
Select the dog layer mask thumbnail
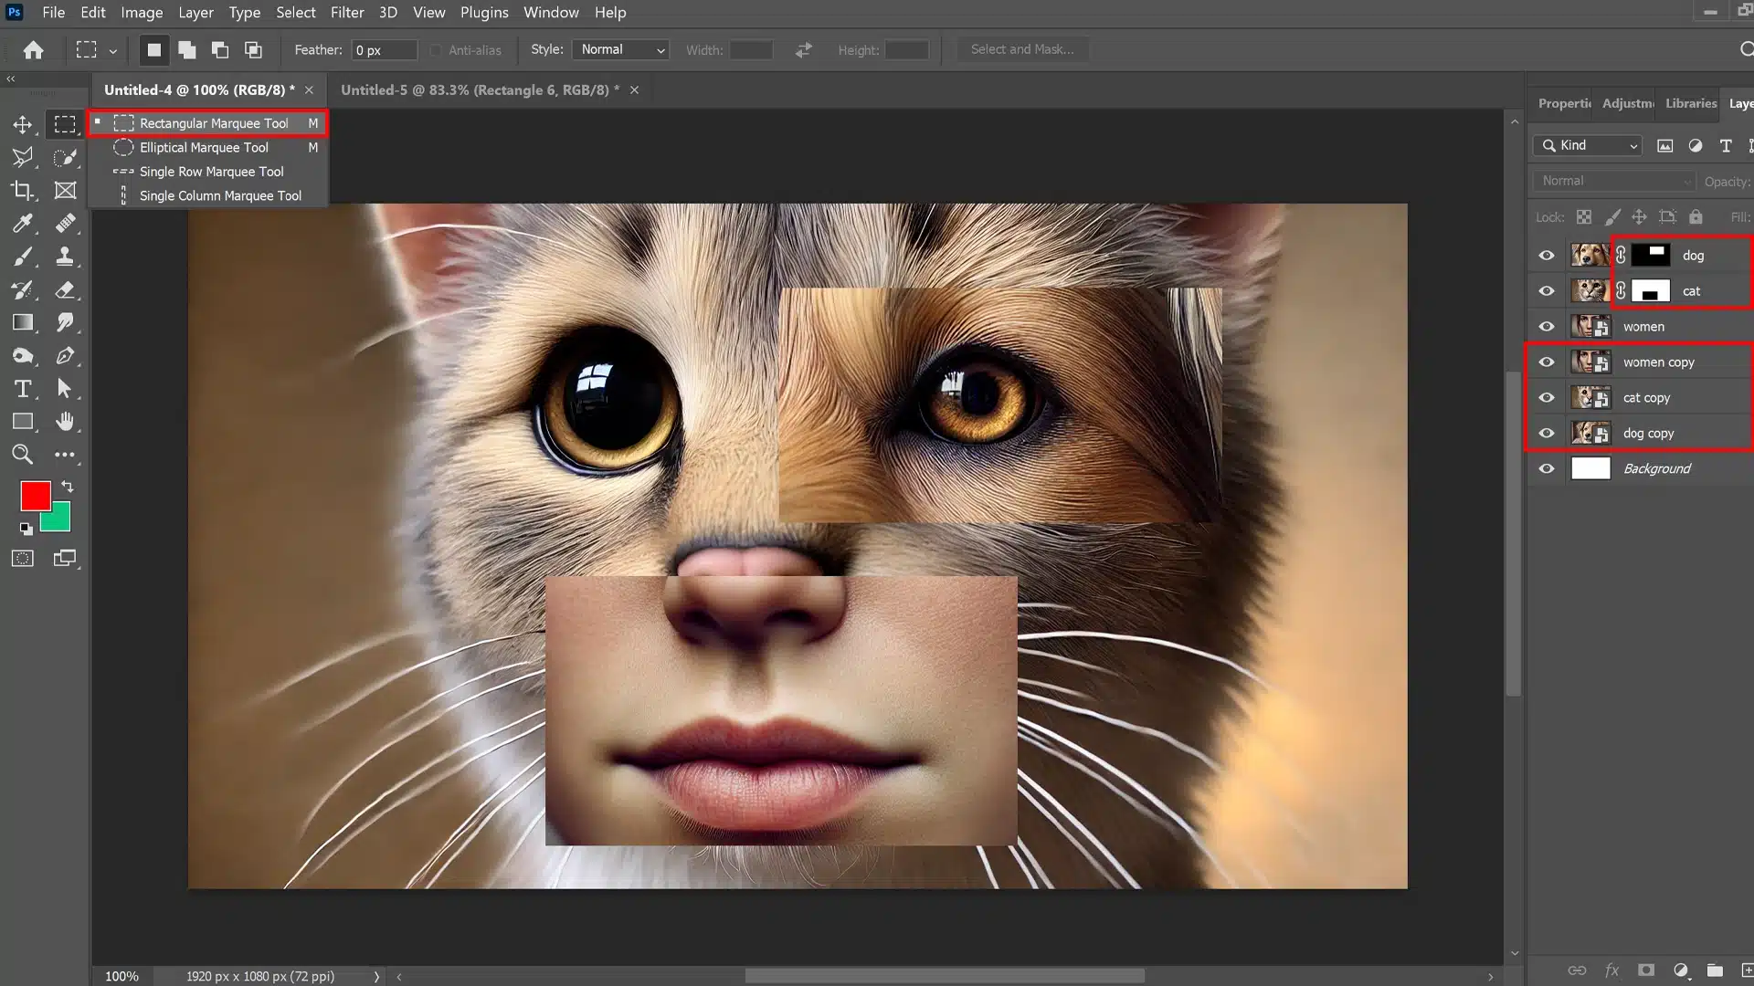(1651, 255)
